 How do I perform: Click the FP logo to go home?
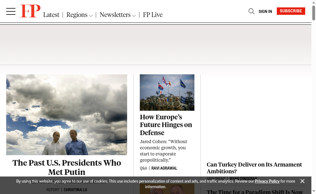[x=30, y=11]
